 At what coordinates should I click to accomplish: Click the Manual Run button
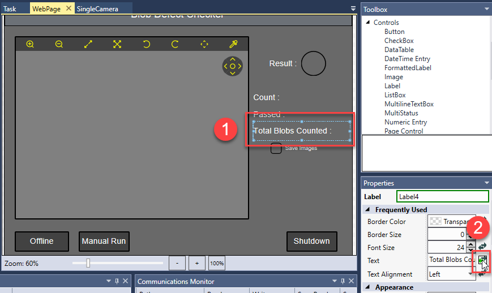point(104,241)
